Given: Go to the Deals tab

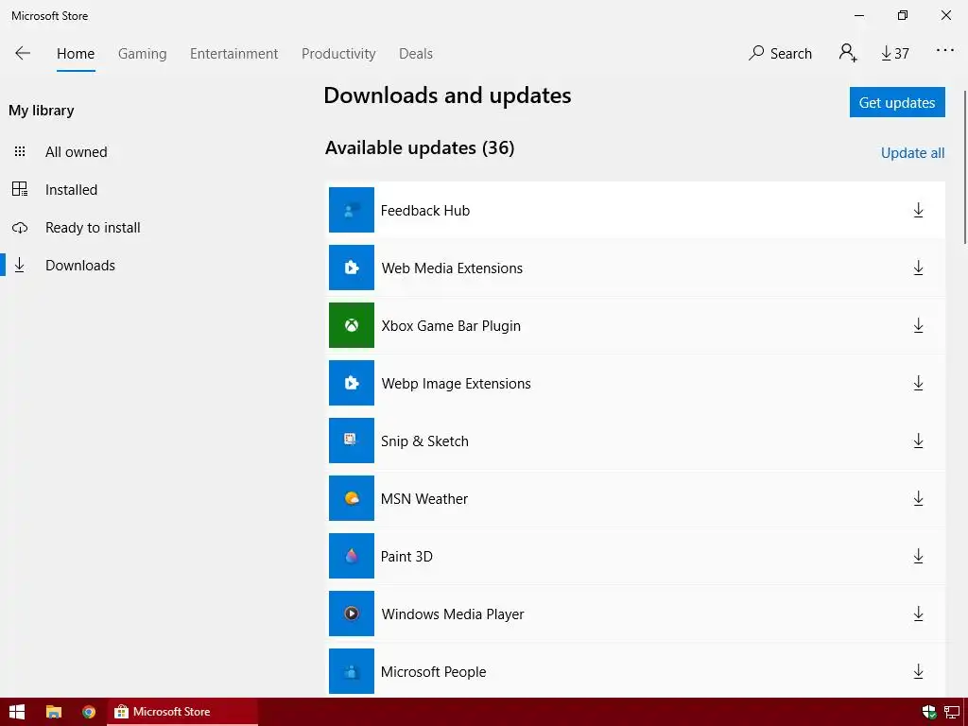Looking at the screenshot, I should [x=416, y=54].
